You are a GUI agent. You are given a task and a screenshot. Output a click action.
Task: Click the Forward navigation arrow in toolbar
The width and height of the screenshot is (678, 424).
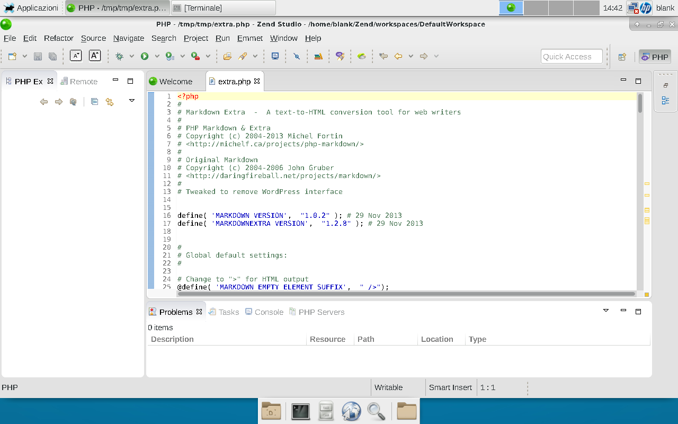click(424, 56)
